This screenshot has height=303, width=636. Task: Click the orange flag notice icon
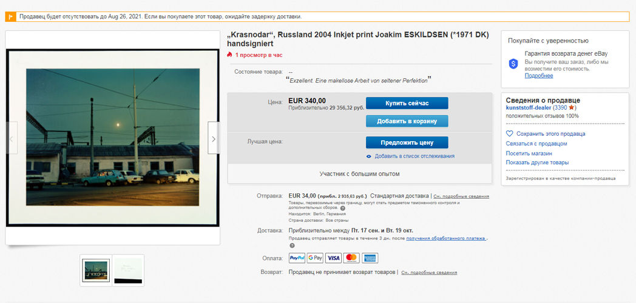(x=10, y=16)
